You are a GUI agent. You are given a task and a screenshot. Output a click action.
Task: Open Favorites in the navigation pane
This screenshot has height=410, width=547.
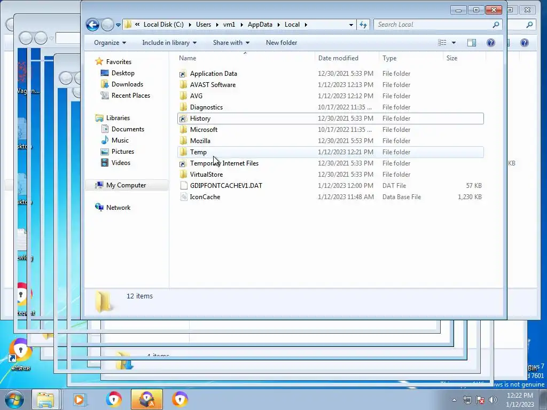119,62
